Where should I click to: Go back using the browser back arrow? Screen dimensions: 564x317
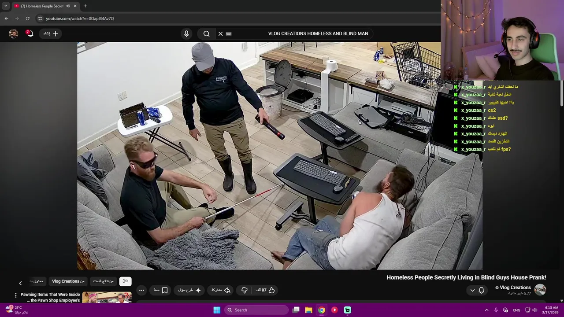click(6, 18)
